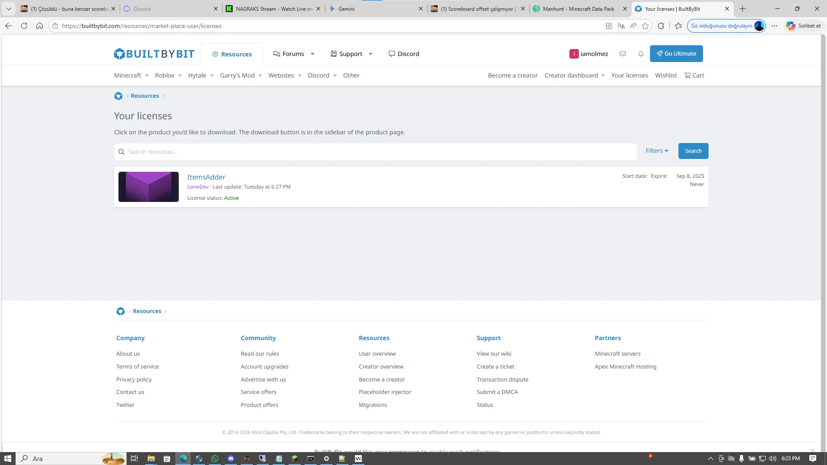This screenshot has height=465, width=827.
Task: Click Become a creator in navigation bar
Action: [x=513, y=75]
